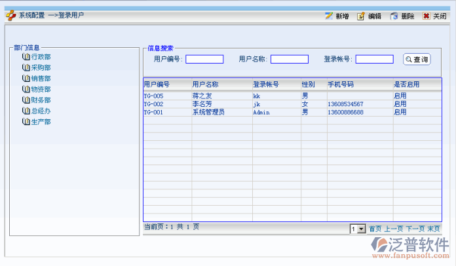Select 销售部 in department tree
This screenshot has width=456, height=266.
(41, 79)
